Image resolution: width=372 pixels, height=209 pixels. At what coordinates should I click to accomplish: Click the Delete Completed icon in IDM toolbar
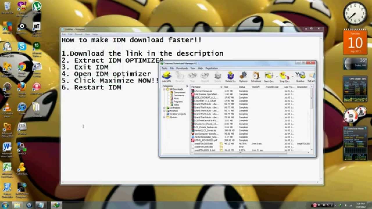coord(230,77)
